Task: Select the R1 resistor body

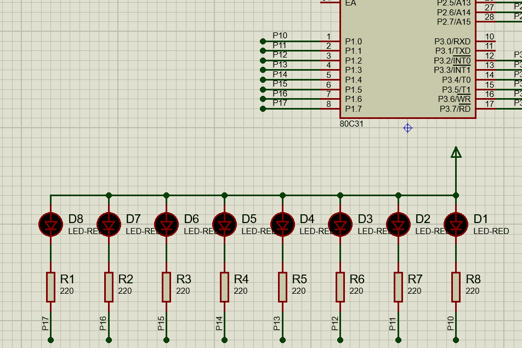Action: (x=50, y=287)
